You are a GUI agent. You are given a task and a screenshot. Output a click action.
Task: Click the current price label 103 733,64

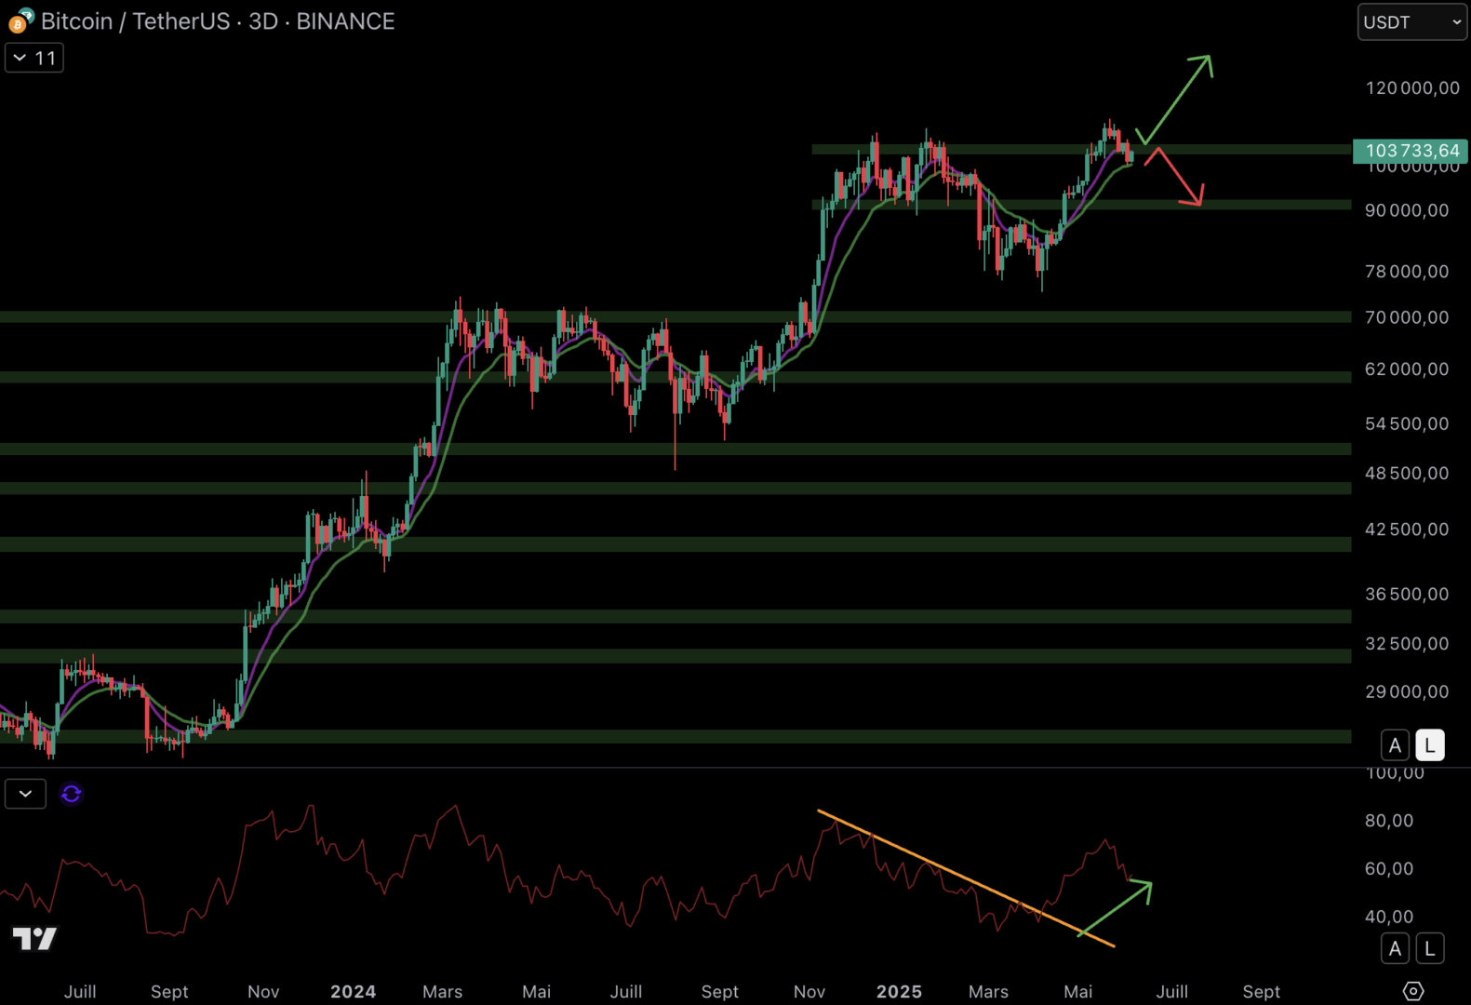click(1411, 151)
